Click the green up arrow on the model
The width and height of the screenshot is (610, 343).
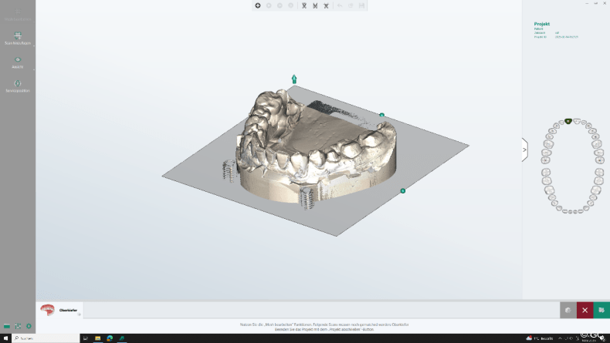pos(294,79)
